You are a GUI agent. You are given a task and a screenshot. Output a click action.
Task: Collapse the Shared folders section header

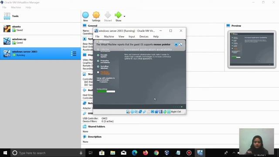tap(94, 126)
